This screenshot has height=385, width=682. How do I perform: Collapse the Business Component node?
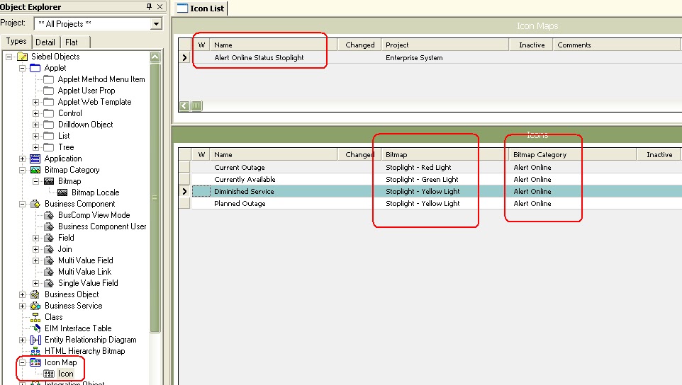[22, 204]
